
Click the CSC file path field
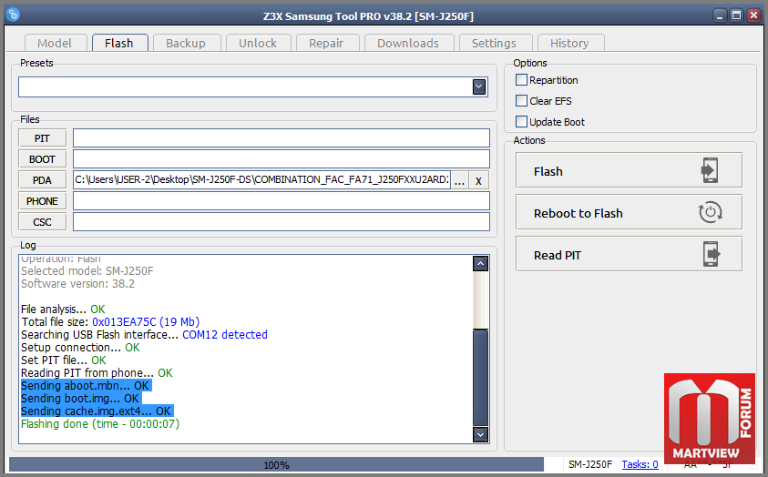[x=282, y=221]
